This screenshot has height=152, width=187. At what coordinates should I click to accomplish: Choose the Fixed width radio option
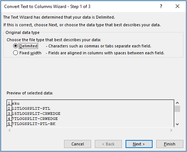15,53
